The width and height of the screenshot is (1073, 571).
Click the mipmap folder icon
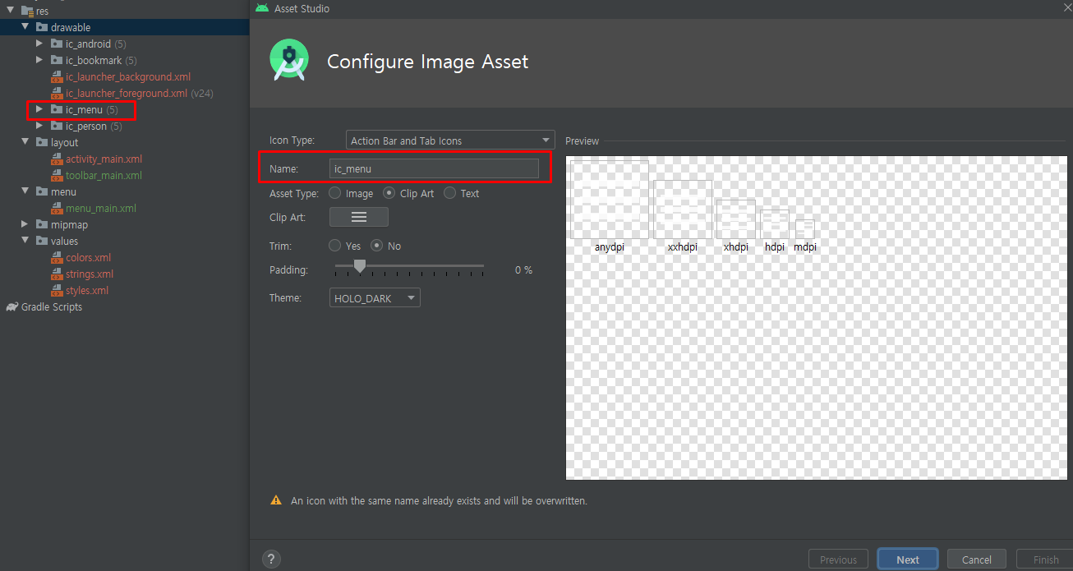tap(42, 224)
